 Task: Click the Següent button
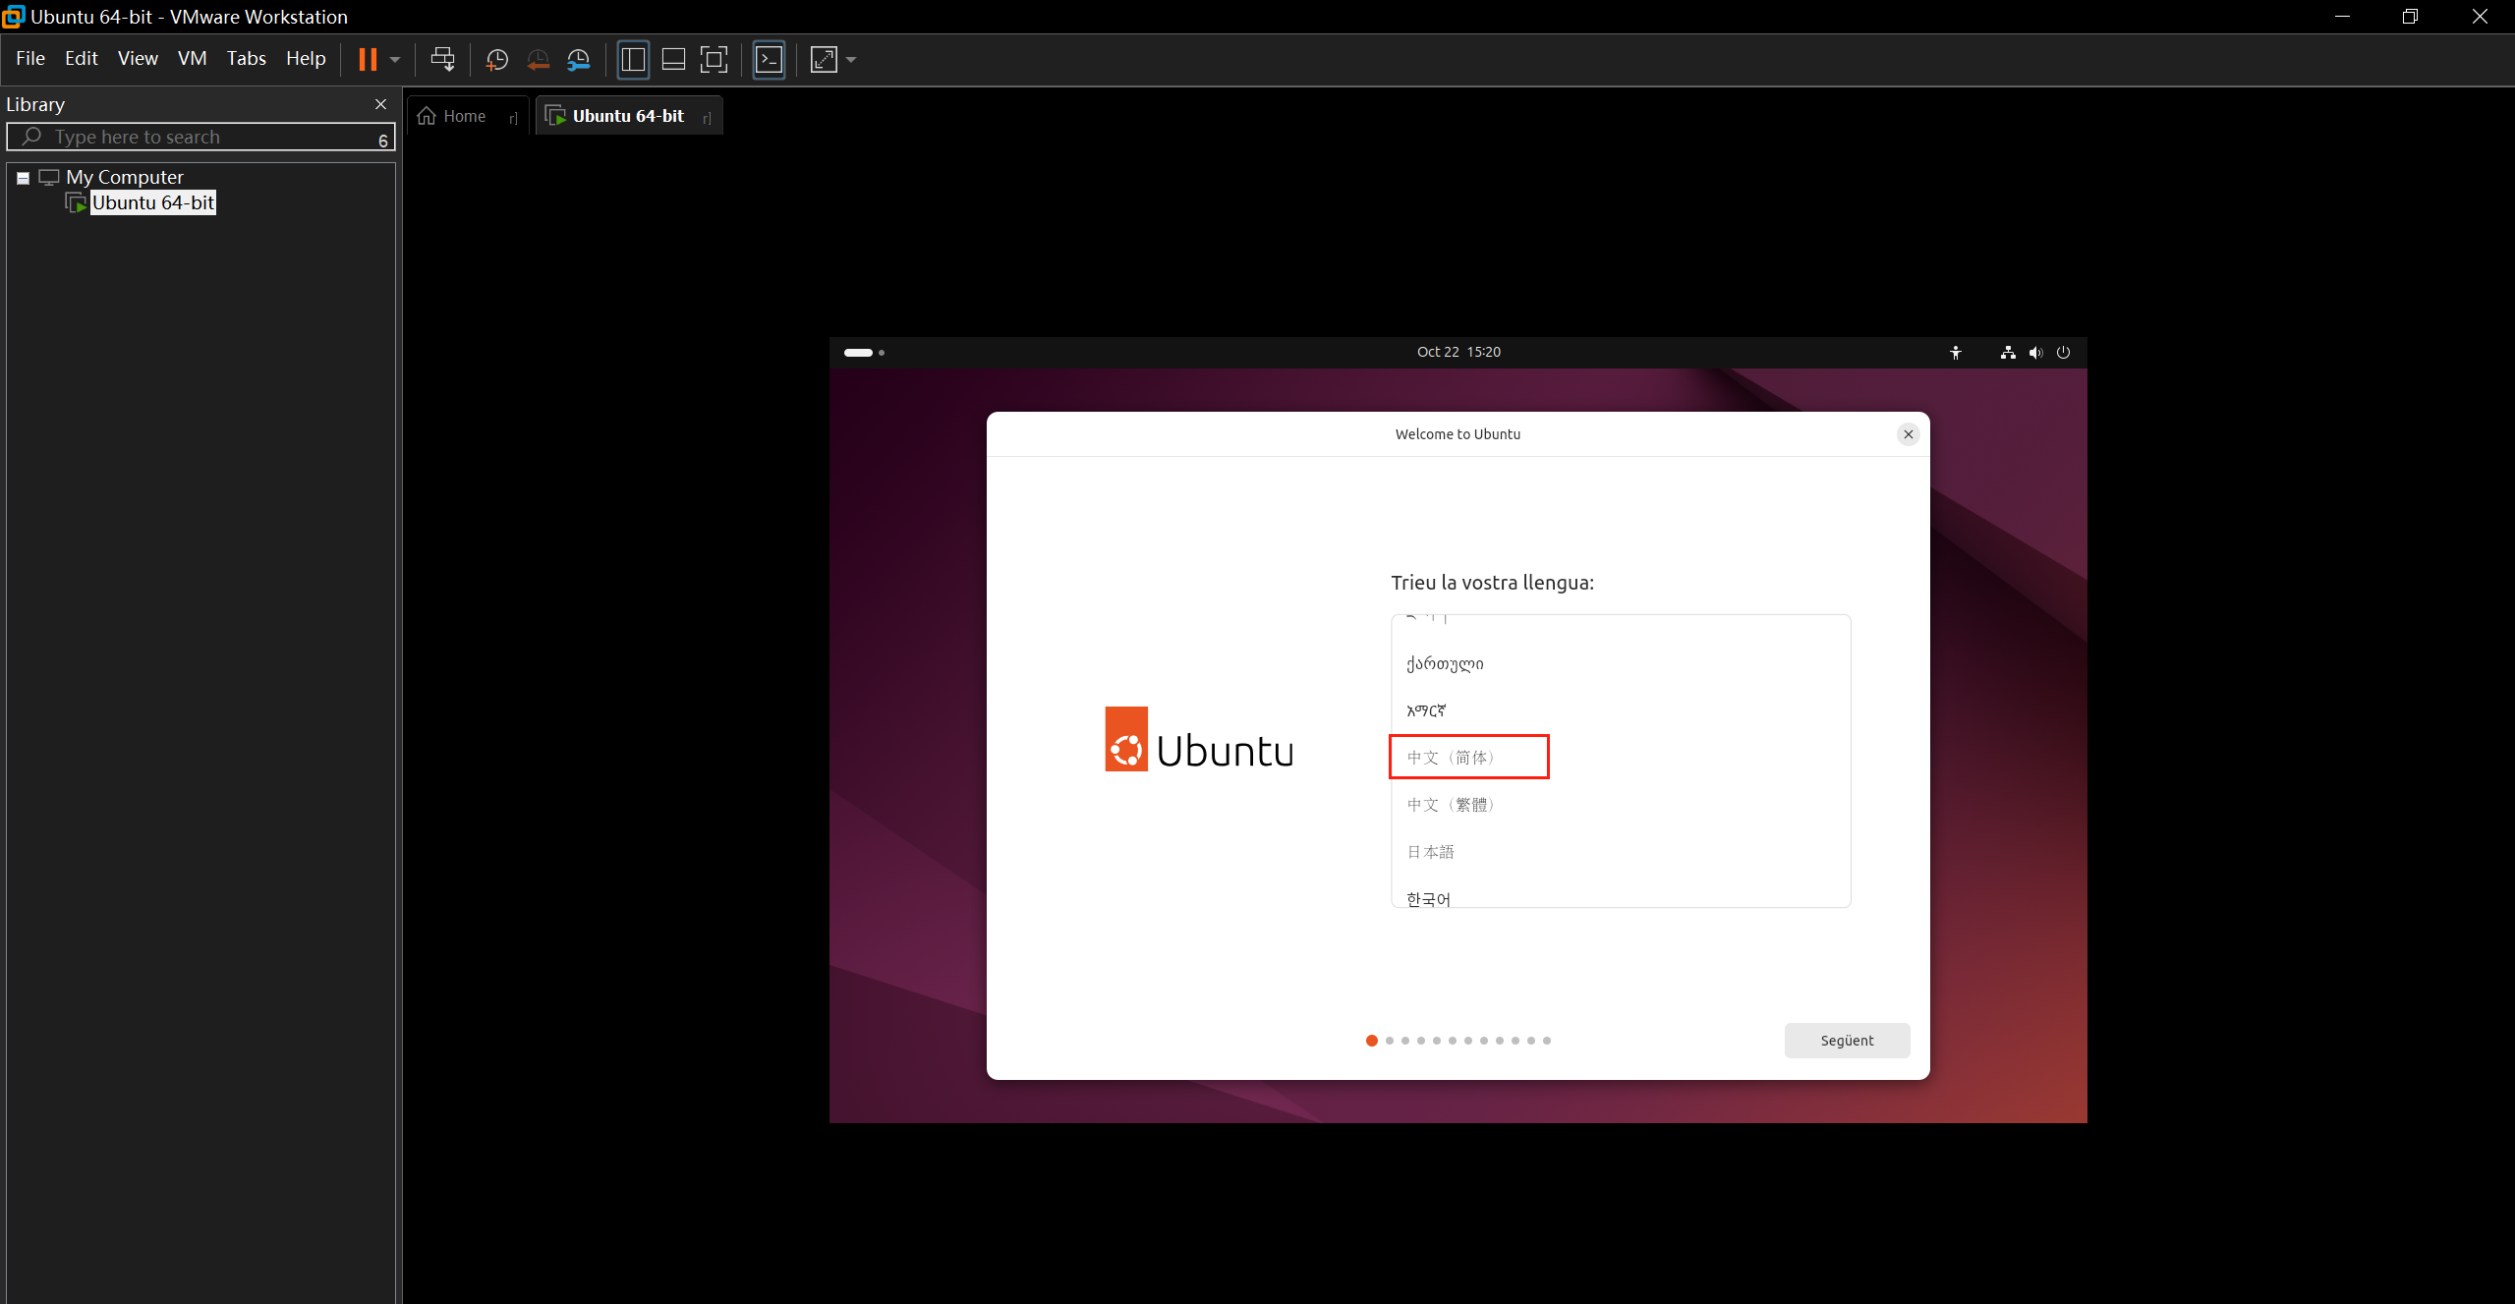tap(1846, 1041)
